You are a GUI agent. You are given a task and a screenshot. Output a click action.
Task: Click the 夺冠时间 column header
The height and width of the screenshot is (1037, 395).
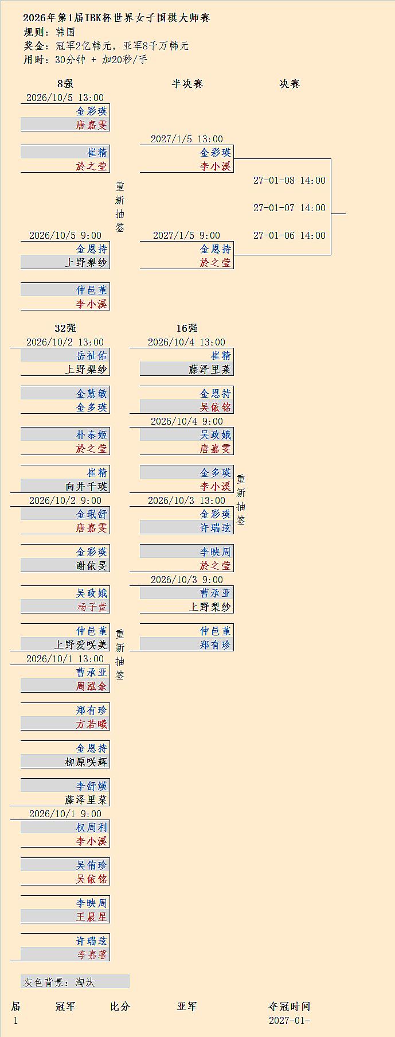290,1007
